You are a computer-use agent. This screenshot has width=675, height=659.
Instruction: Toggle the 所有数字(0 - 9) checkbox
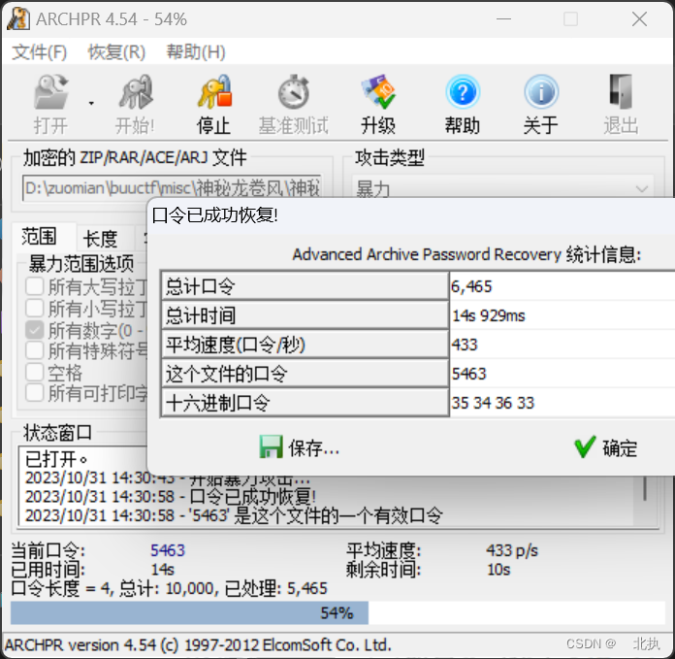click(35, 330)
